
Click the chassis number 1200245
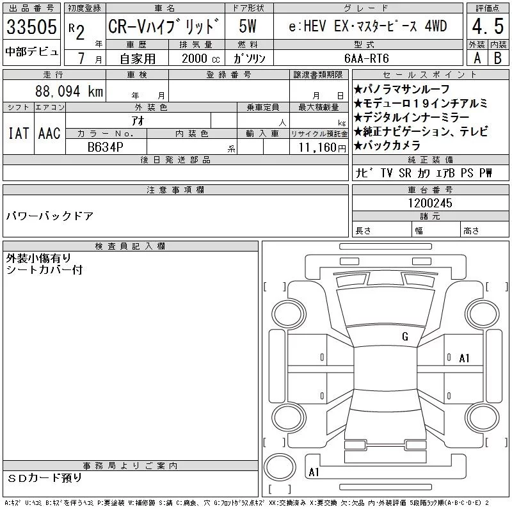click(x=430, y=203)
